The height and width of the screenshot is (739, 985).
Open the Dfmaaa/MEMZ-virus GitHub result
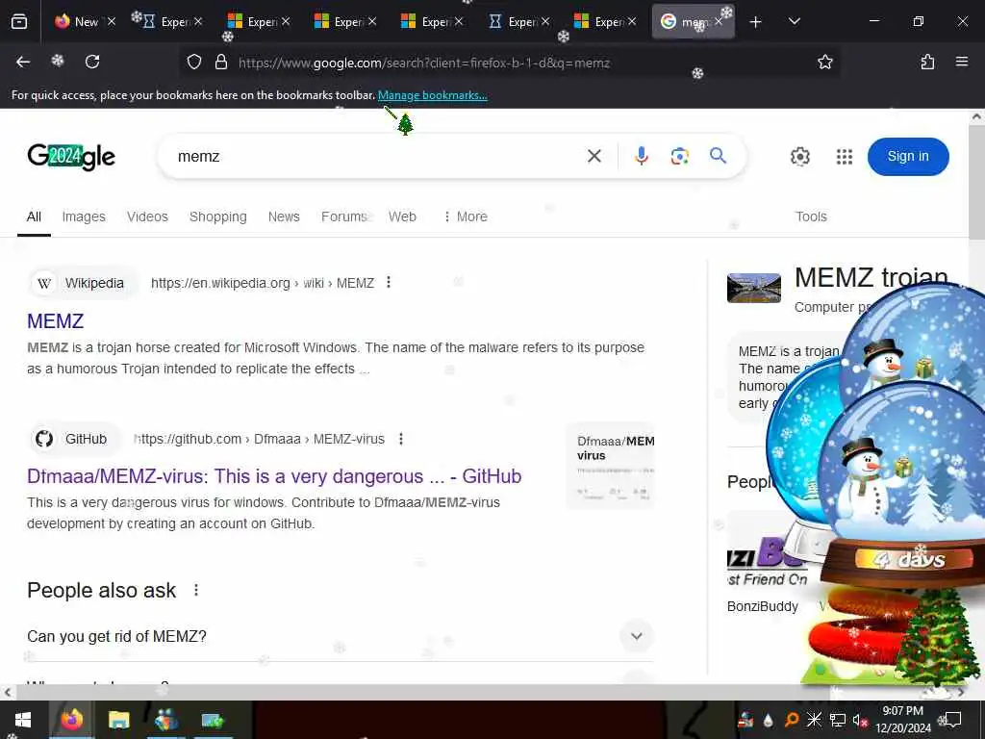[274, 476]
